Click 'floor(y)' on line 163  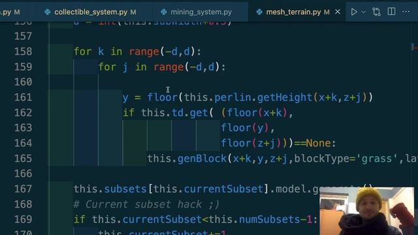coord(245,128)
